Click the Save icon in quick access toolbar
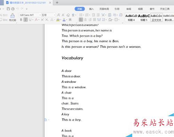Image resolution: width=174 pixels, height=137 pixels. click(8, 9)
